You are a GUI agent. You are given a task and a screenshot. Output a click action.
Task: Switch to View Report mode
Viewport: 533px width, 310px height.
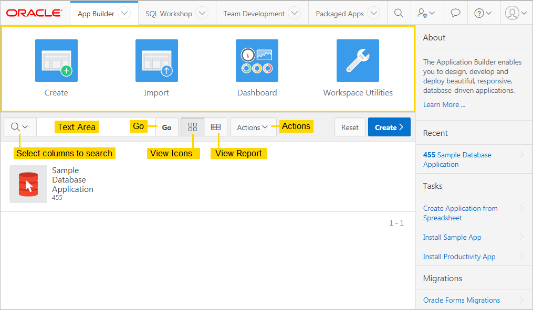(216, 126)
